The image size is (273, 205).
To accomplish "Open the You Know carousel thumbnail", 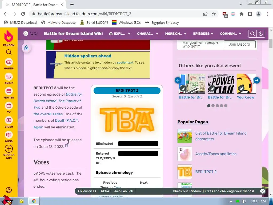I will coord(246,84).
